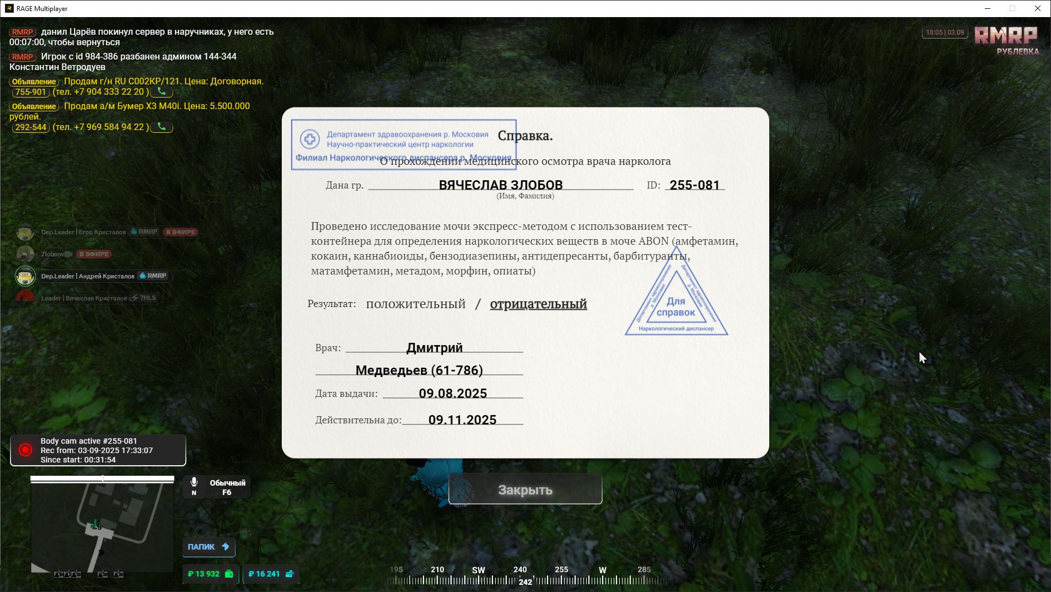The height and width of the screenshot is (592, 1051).
Task: Click the first 'Объявление' tag in chat
Action: [x=34, y=82]
